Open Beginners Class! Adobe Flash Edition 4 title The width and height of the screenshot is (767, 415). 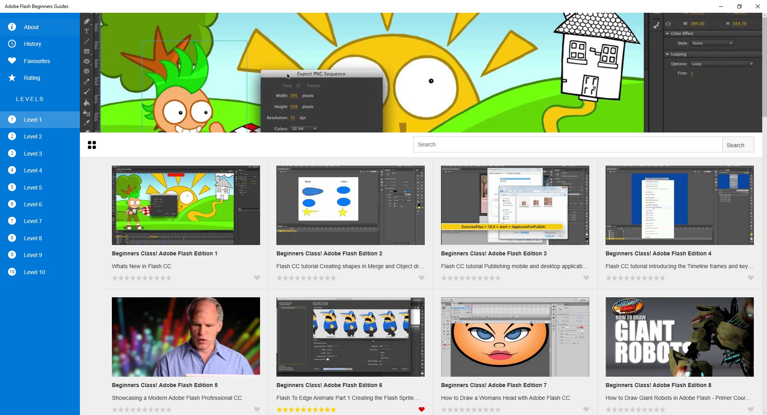pos(658,253)
